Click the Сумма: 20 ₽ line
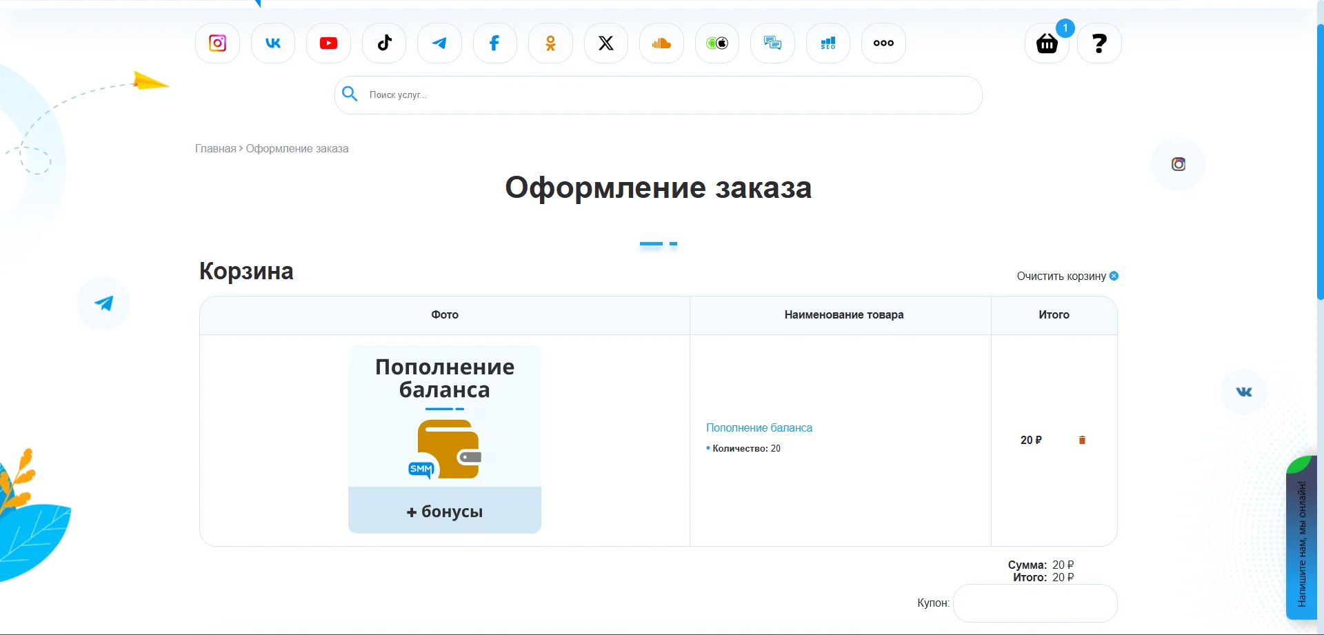This screenshot has height=635, width=1324. [1041, 565]
